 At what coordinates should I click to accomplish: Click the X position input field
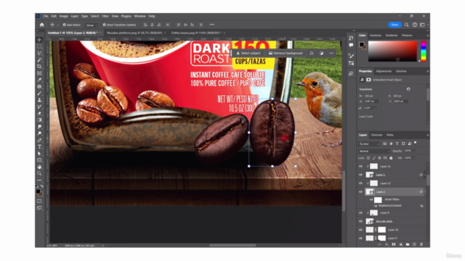tap(371, 101)
